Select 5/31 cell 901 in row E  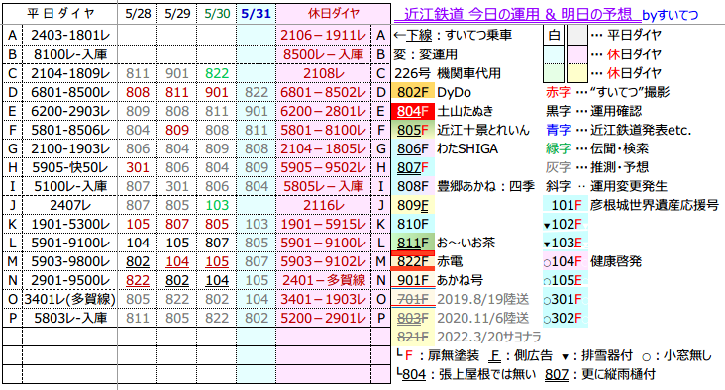(x=257, y=111)
